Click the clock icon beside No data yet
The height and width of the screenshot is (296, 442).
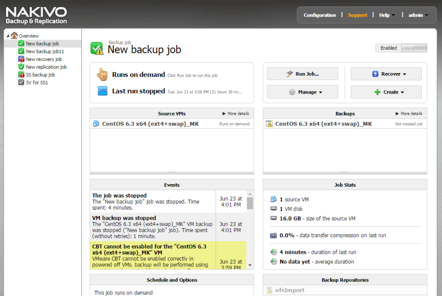[274, 262]
